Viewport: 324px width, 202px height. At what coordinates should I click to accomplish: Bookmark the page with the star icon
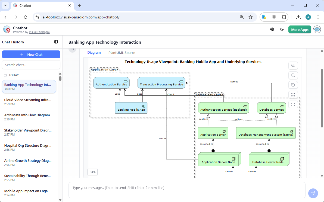click(x=250, y=17)
